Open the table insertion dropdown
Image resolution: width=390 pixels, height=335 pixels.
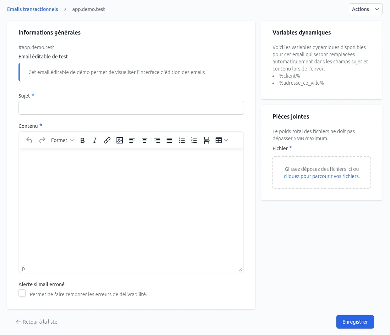click(x=221, y=140)
